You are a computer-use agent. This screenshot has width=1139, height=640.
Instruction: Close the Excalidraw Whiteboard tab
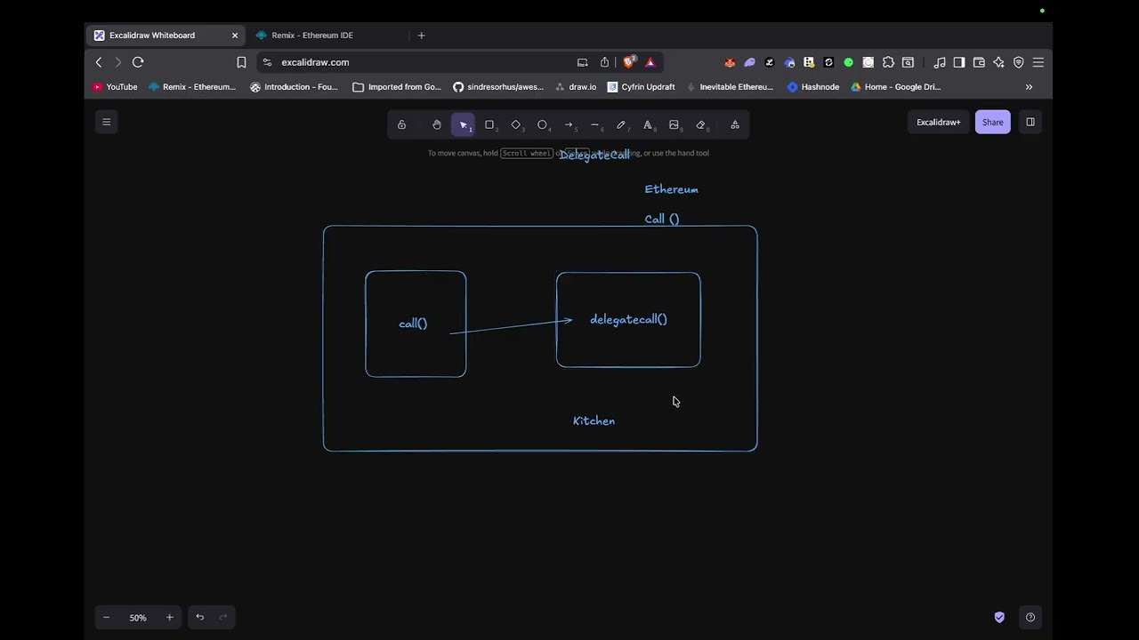click(x=235, y=36)
